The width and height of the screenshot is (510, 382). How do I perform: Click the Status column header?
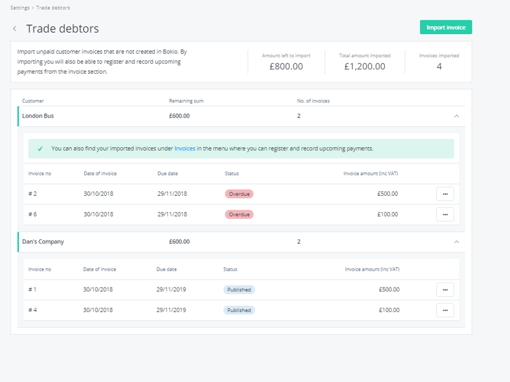point(230,174)
